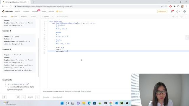
Task: Open Windows taskbar search
Action: click(68, 103)
